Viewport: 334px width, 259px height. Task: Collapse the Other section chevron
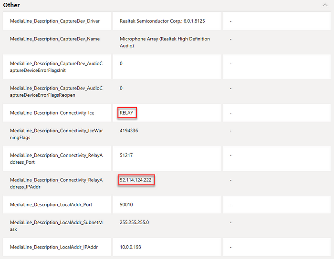click(325, 5)
